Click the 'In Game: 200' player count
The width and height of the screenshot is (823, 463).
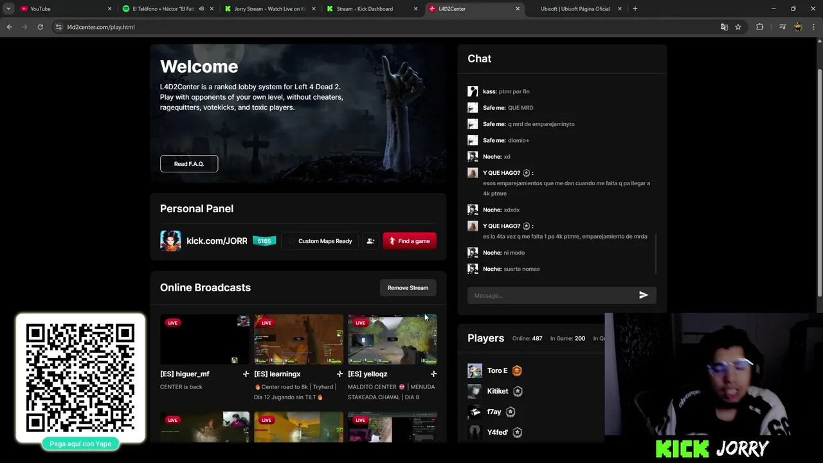[x=568, y=338]
